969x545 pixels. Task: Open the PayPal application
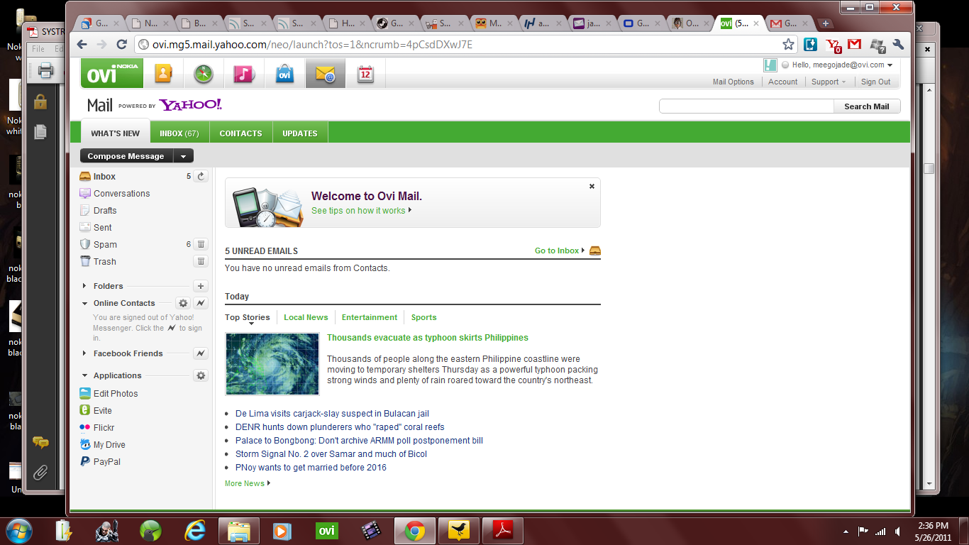pos(101,461)
